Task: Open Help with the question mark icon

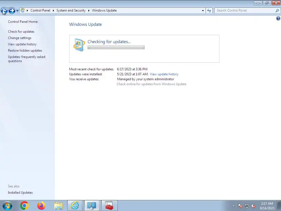Action: pos(278,18)
